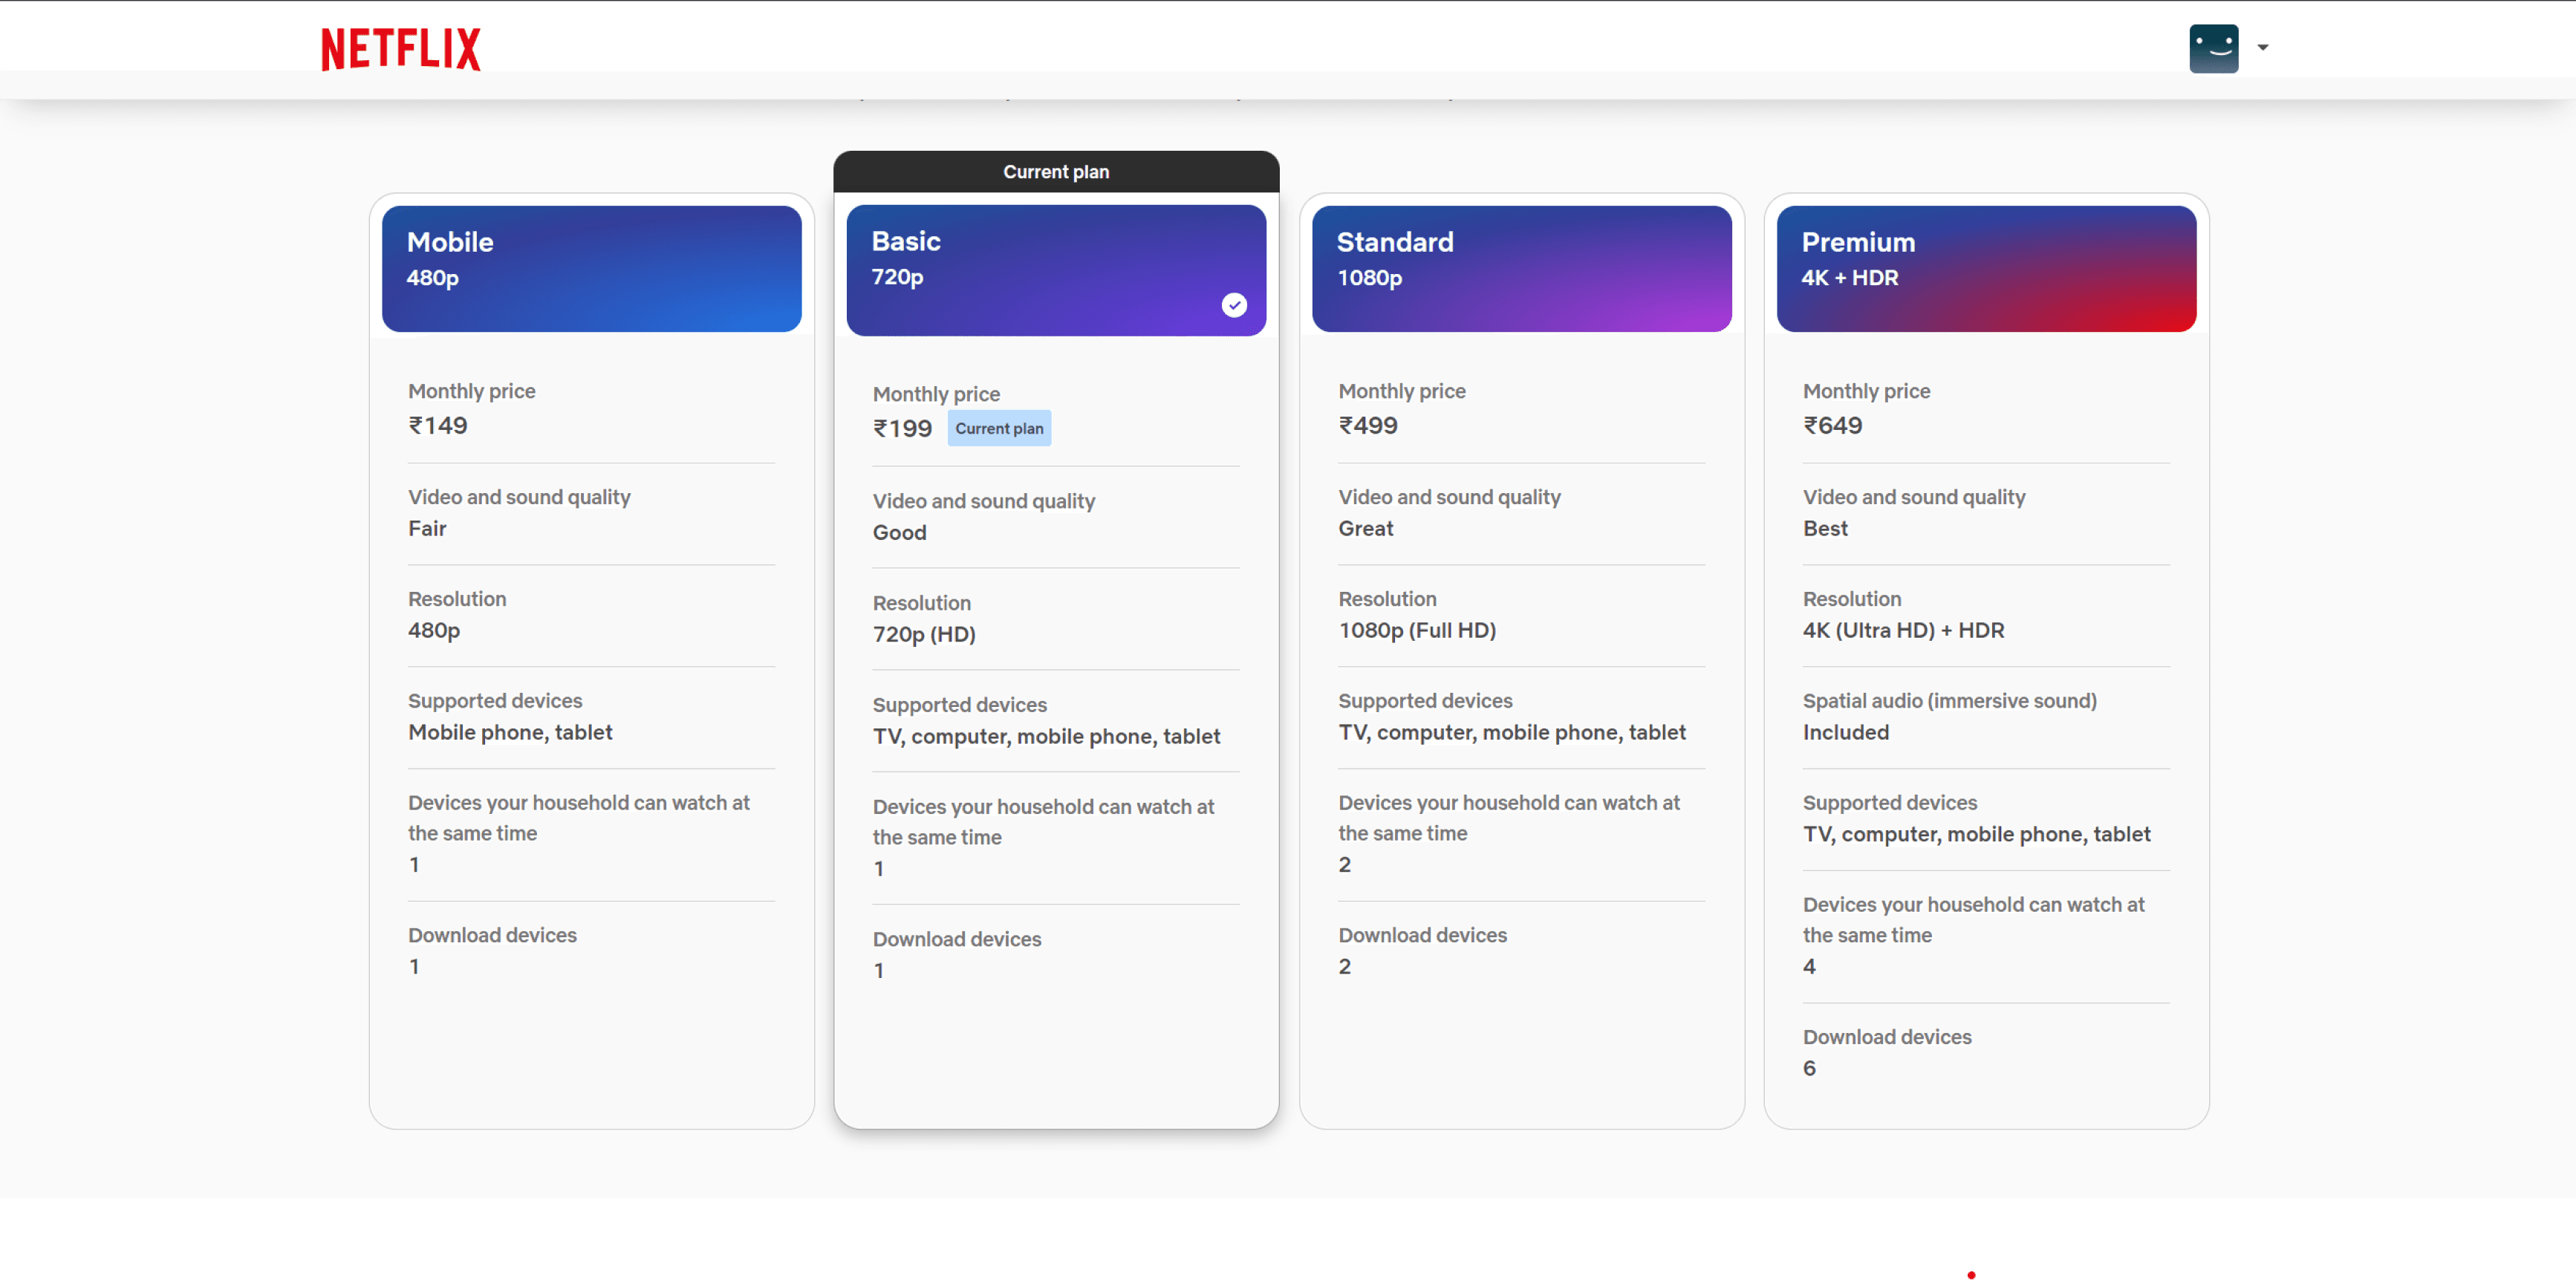
Task: Click Basic resolution 720p (HD) text
Action: pos(924,634)
